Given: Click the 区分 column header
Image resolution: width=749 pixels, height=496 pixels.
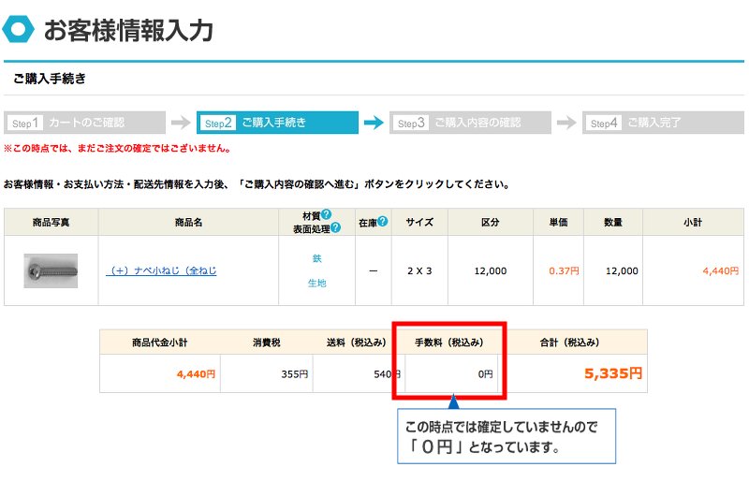Looking at the screenshot, I should [490, 222].
